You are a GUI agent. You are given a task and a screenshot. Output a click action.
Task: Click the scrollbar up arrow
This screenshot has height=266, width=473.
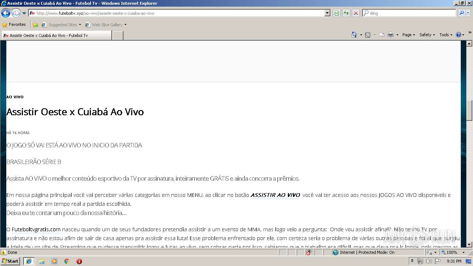(469, 44)
